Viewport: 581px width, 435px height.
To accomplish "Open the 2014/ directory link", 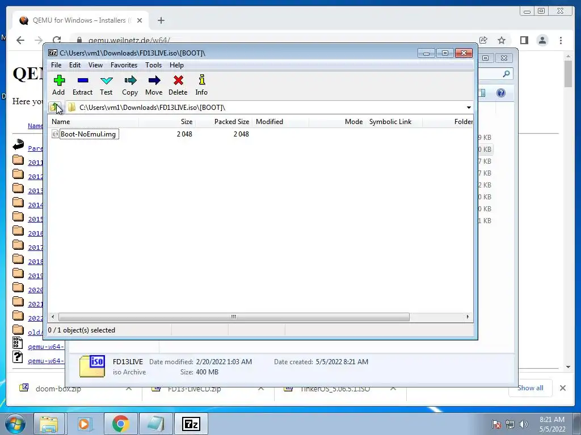I will [36, 205].
